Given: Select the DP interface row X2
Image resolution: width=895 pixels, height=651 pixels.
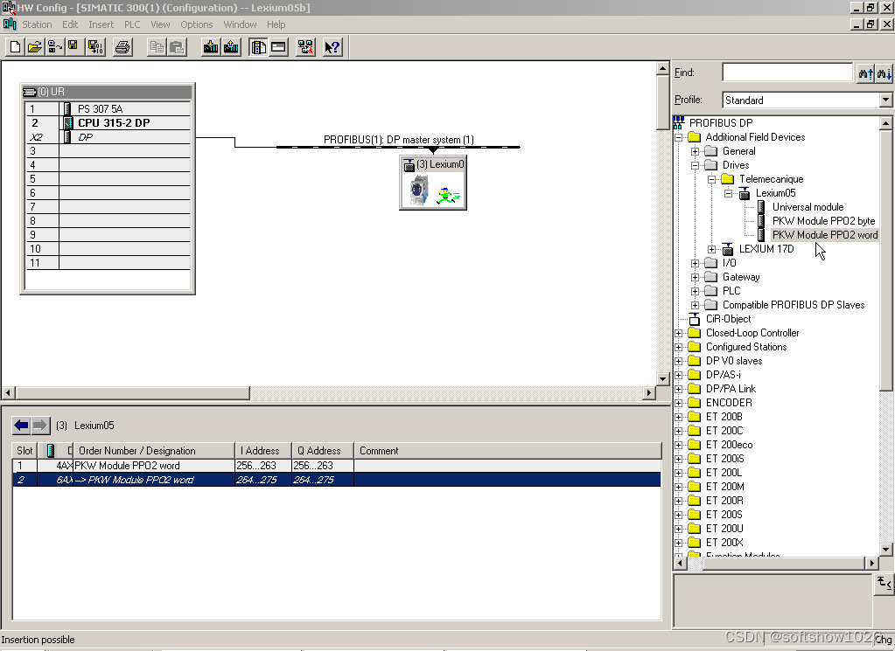Looking at the screenshot, I should pyautogui.click(x=108, y=137).
